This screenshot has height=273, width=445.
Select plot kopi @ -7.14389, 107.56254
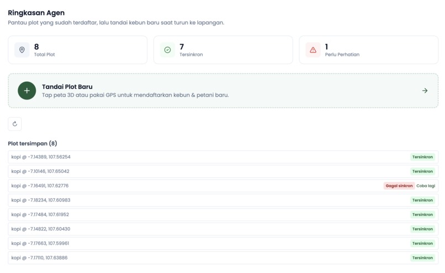(x=223, y=157)
